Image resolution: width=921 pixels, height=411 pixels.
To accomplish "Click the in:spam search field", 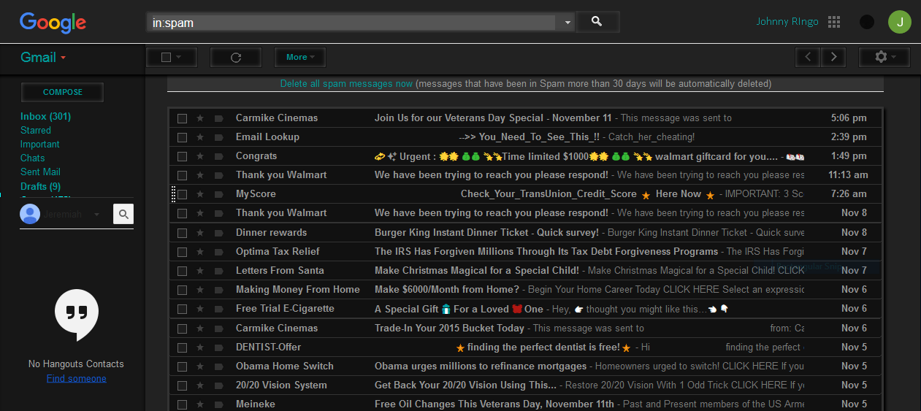I will pyautogui.click(x=354, y=23).
